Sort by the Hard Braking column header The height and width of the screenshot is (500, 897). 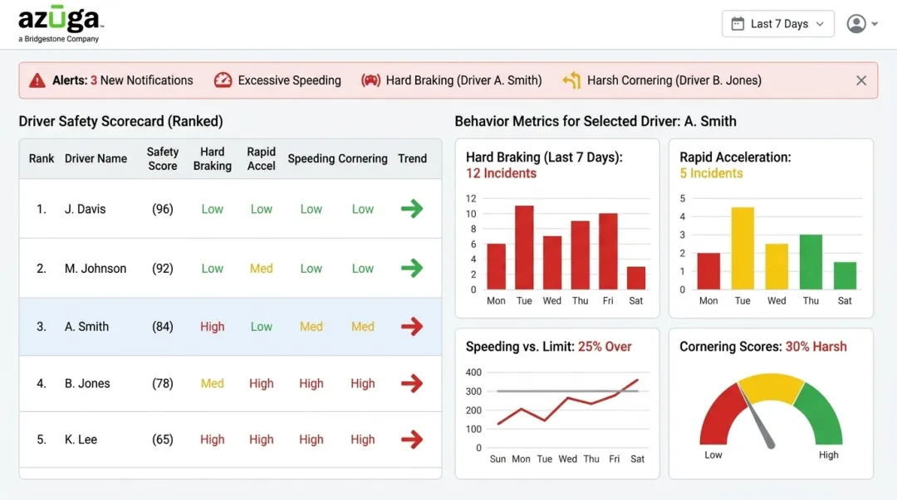coord(213,159)
